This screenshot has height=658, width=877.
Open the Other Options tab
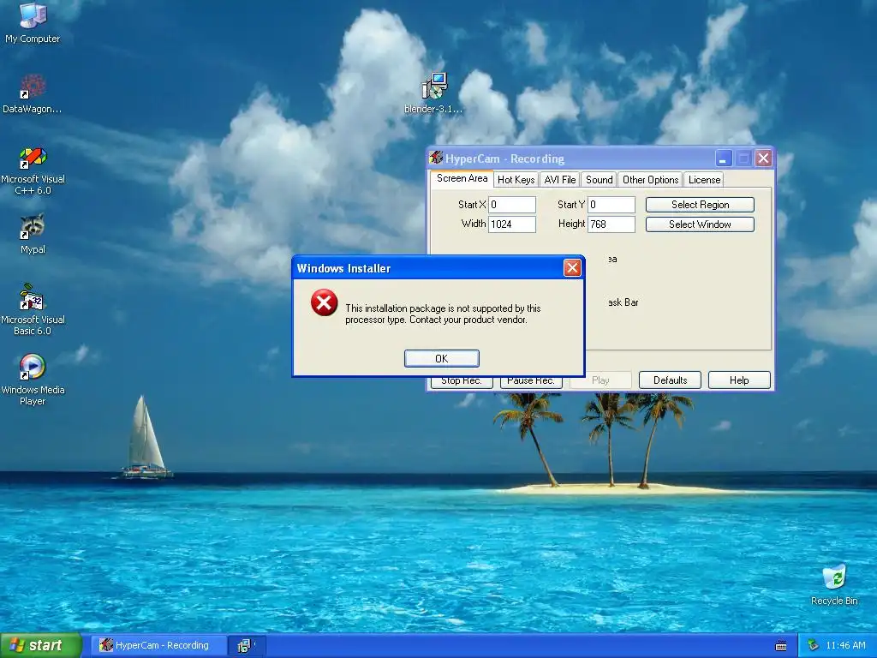click(x=651, y=180)
